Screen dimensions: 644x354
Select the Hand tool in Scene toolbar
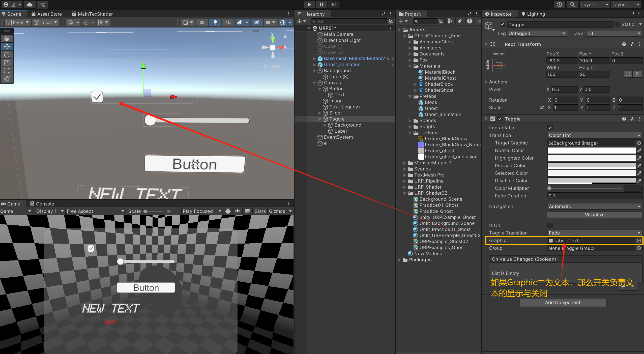pyautogui.click(x=7, y=38)
